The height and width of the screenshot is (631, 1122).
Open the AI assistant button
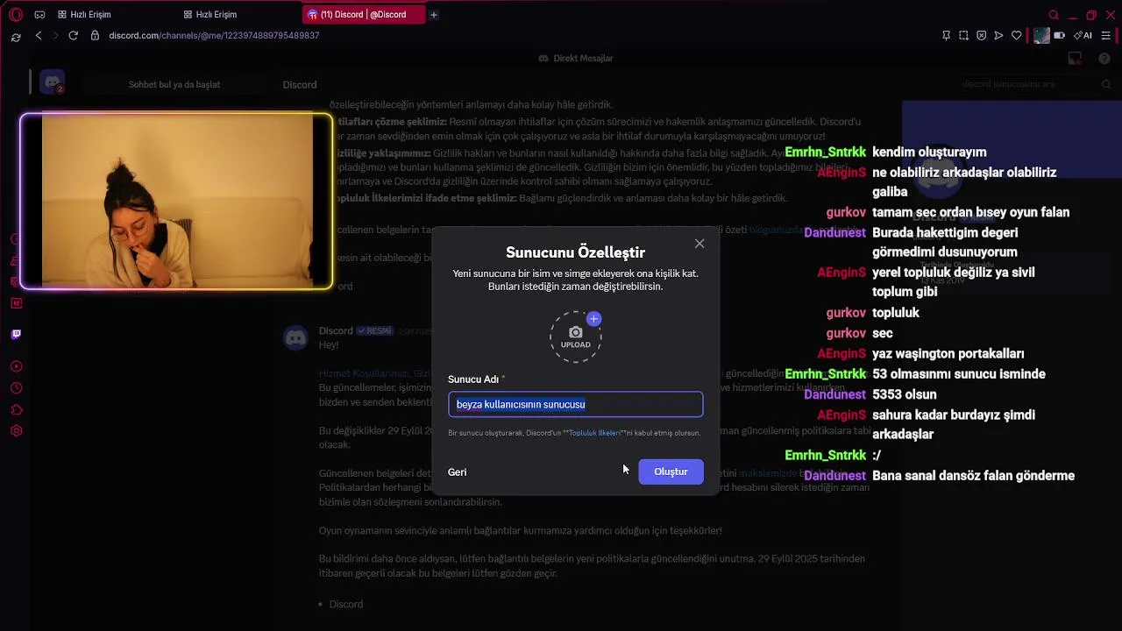pos(1083,36)
